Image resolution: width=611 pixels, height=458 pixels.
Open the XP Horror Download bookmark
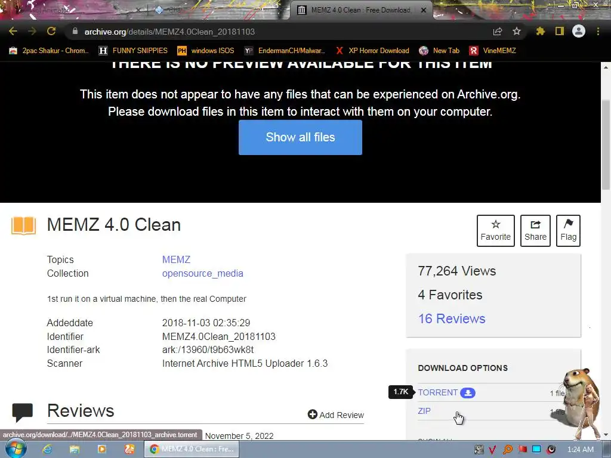click(x=372, y=51)
